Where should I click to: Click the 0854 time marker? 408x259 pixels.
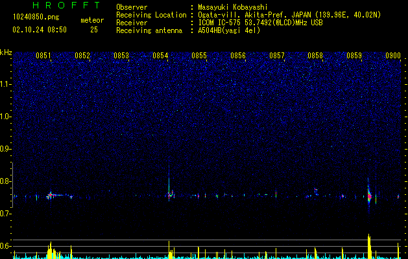pyautogui.click(x=160, y=56)
